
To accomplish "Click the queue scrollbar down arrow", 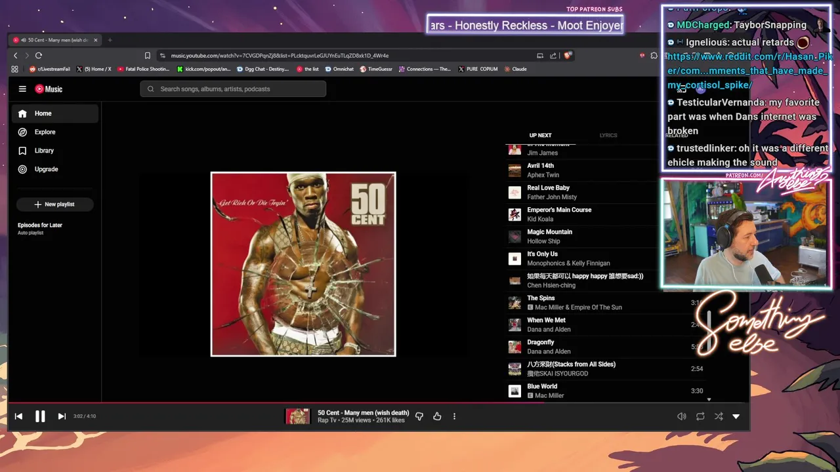I will (709, 399).
